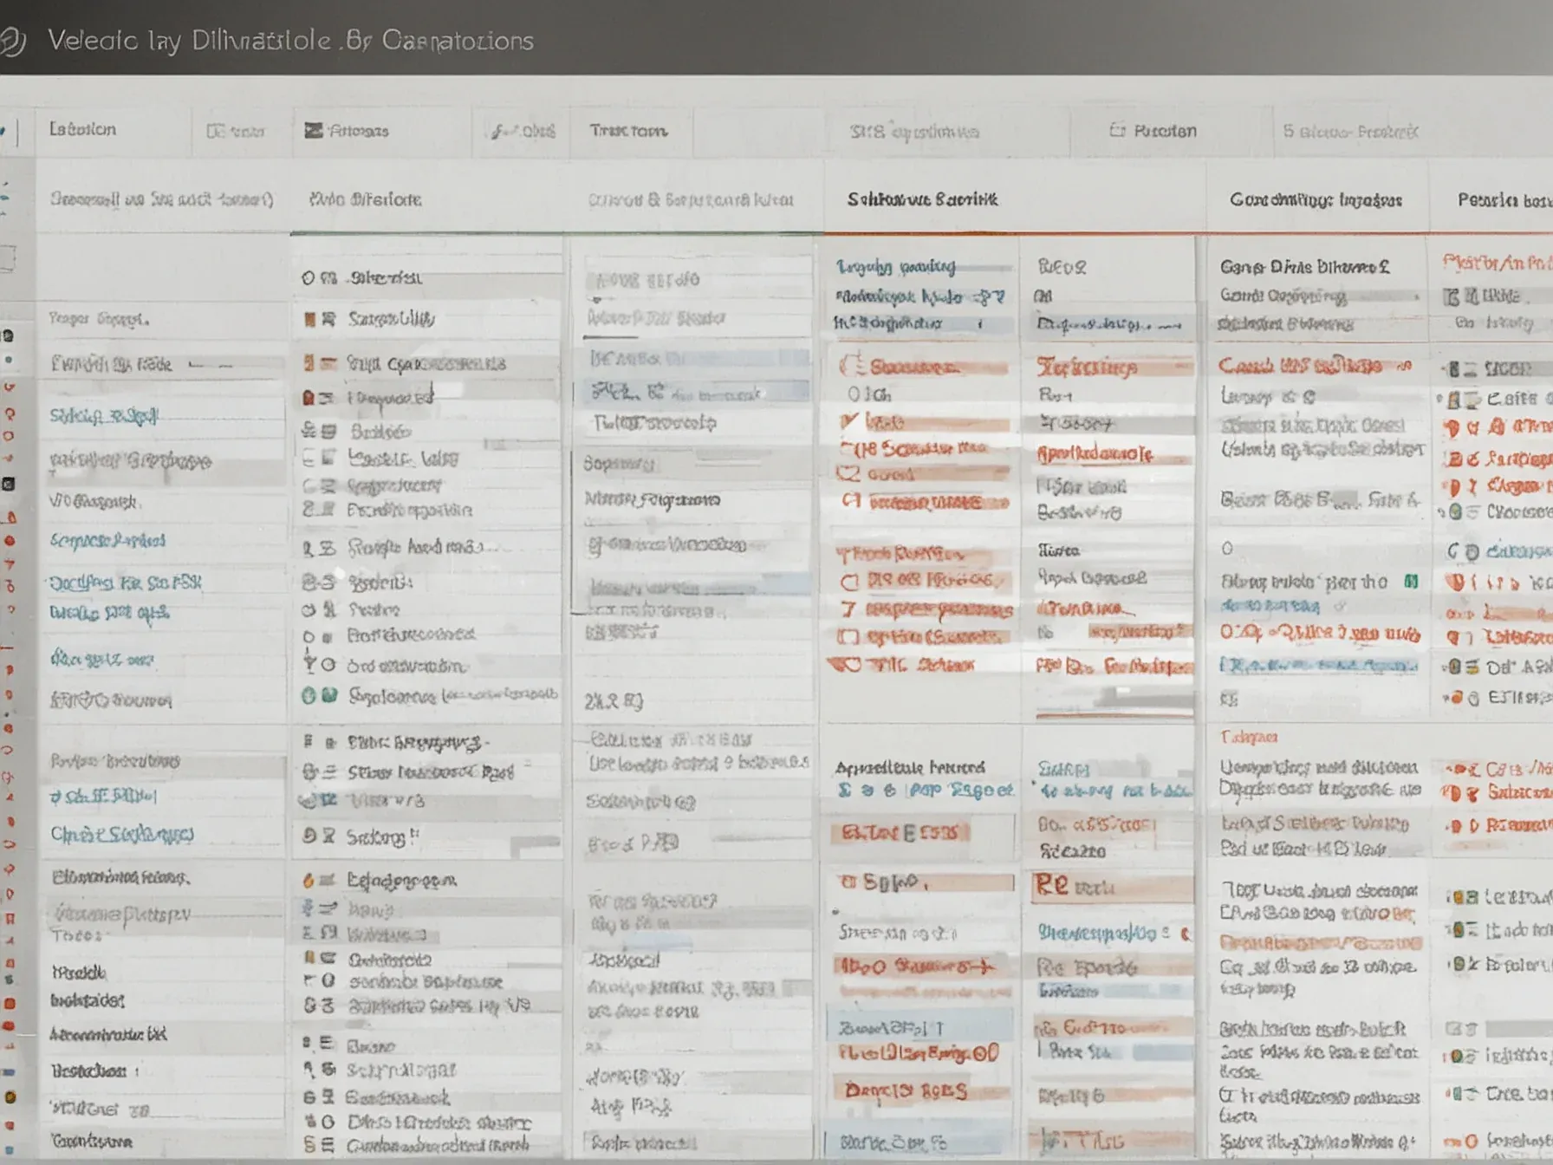
Task: Click the envelope icon on the Fittorass tab
Action: coord(313,131)
